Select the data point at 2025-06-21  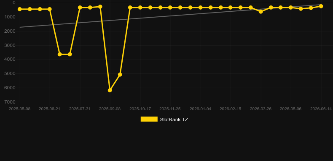(x=50, y=9)
